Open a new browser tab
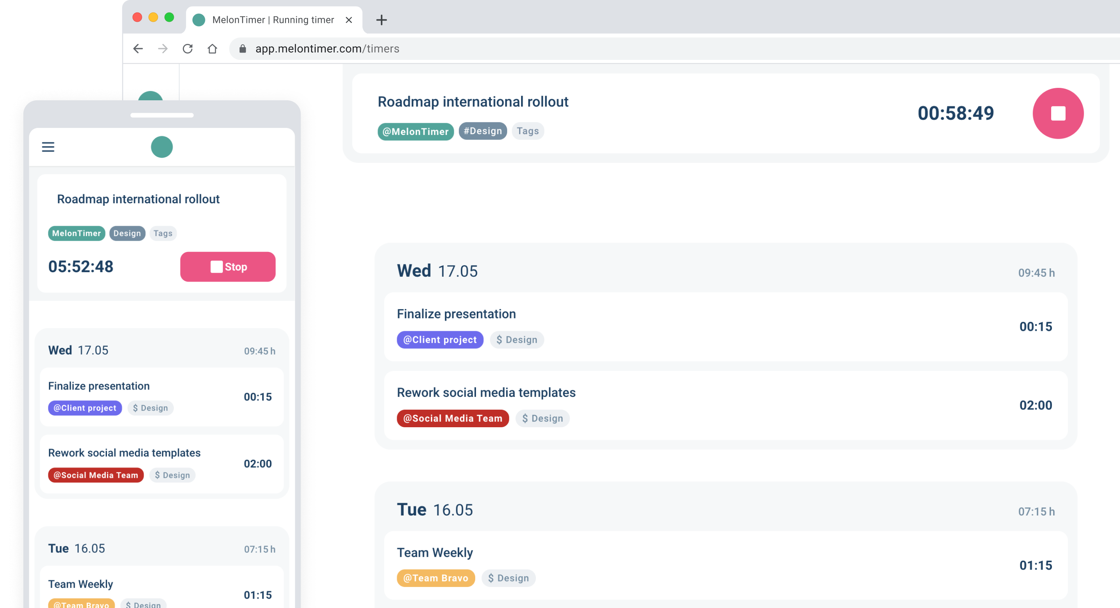The image size is (1120, 608). [381, 20]
